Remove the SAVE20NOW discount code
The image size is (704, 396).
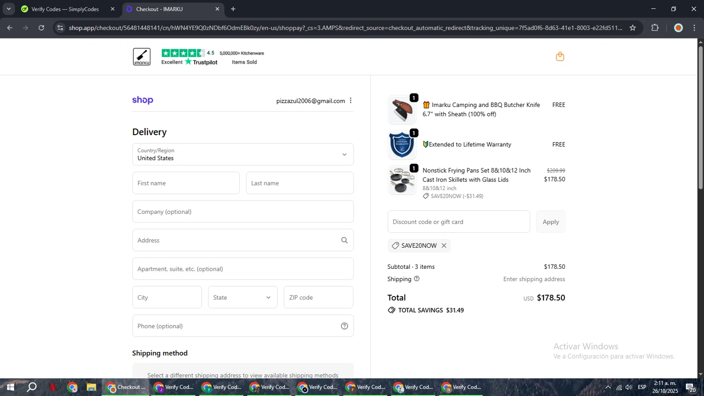pos(444,245)
